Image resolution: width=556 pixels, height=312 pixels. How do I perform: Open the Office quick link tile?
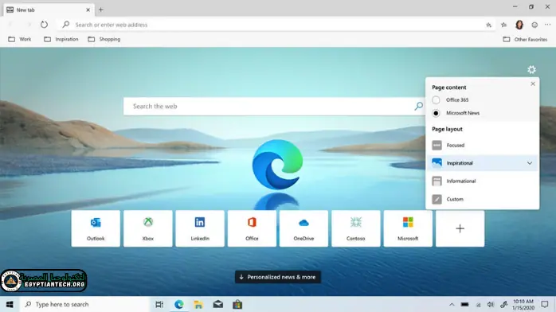(252, 228)
